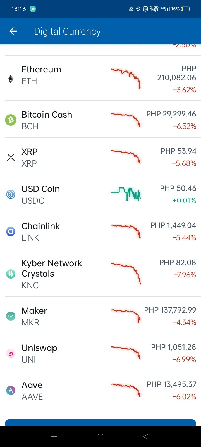
Task: Tap the Ethereum diamond logo icon
Action: pos(11,79)
